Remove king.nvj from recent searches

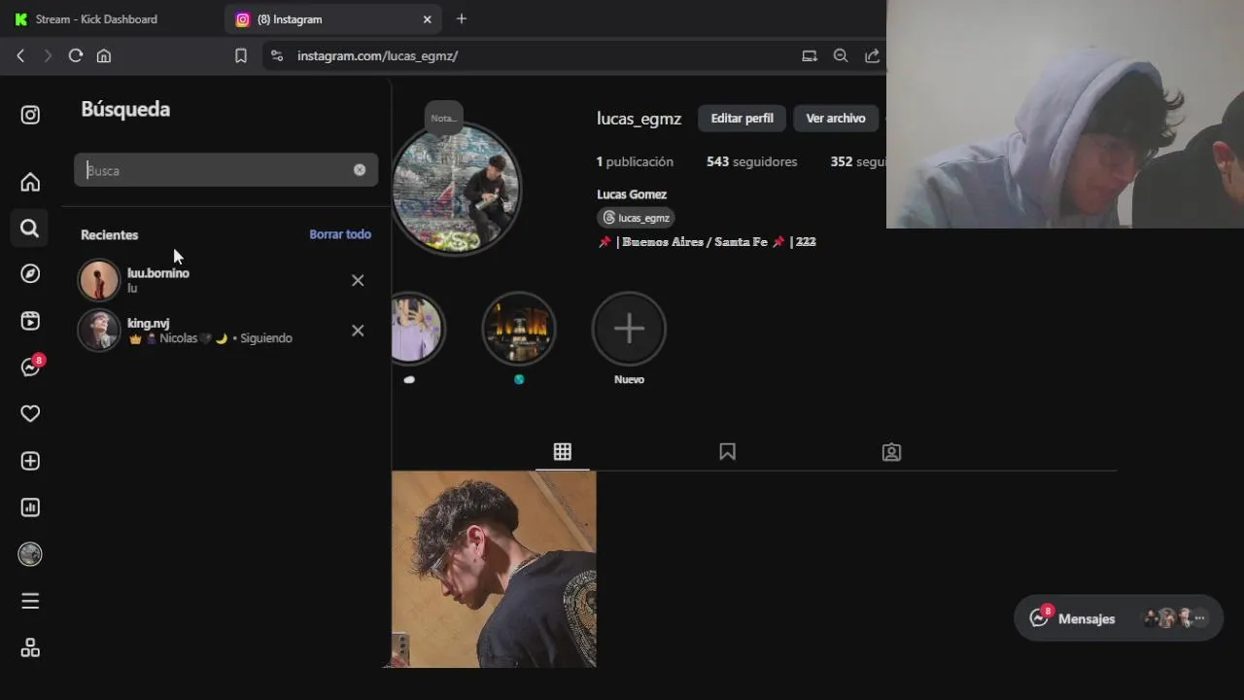coord(358,331)
